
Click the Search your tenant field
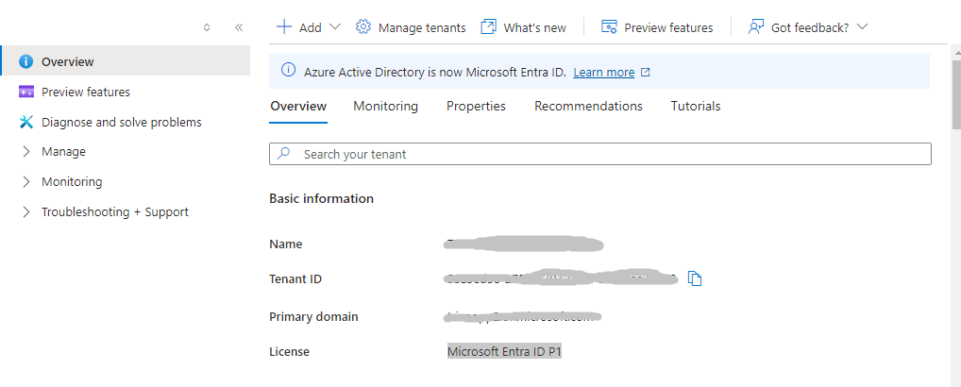(x=600, y=154)
